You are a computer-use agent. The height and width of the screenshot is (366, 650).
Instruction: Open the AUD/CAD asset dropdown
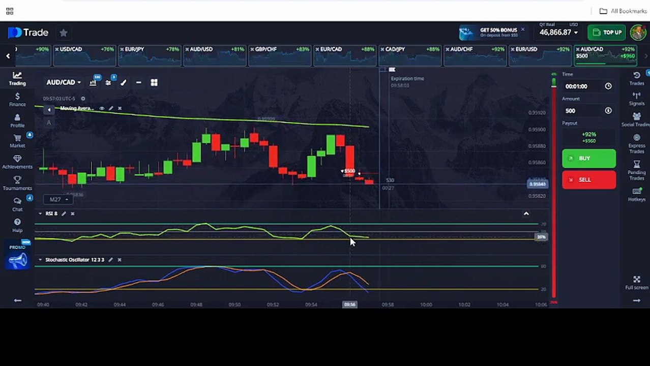pyautogui.click(x=64, y=82)
